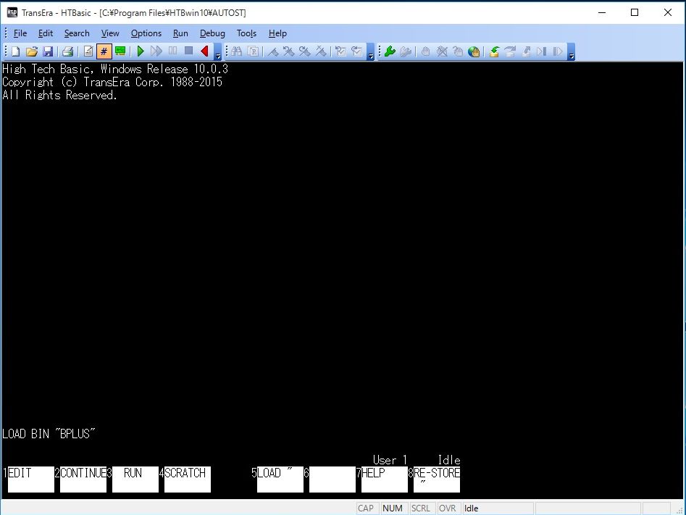This screenshot has height=515, width=686.
Task: Click the green wrench debug icon
Action: pyautogui.click(x=390, y=51)
